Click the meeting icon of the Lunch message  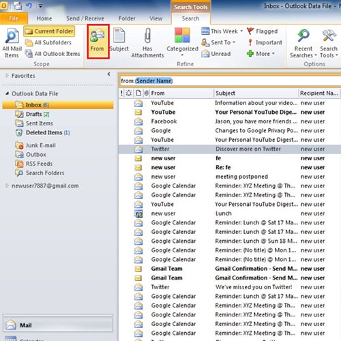point(138,213)
